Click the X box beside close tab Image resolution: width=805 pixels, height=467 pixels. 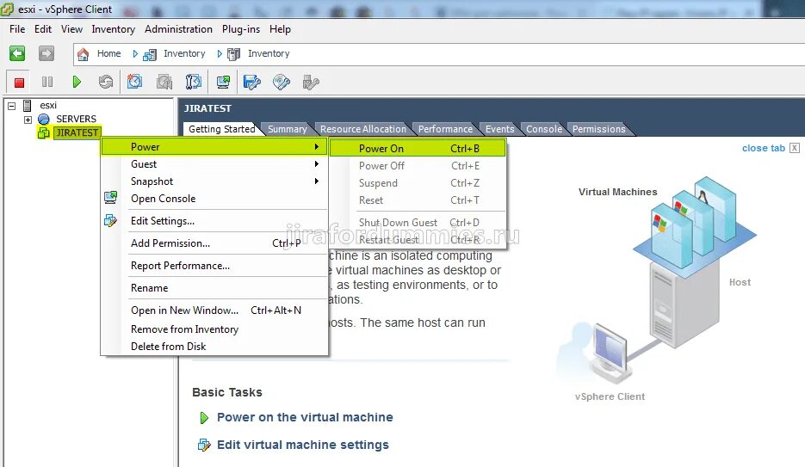[x=794, y=148]
